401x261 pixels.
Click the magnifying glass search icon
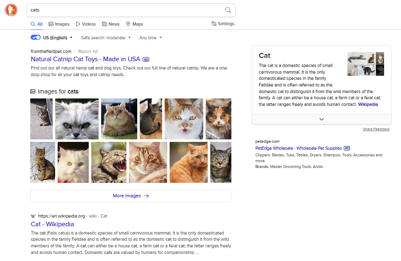point(228,10)
